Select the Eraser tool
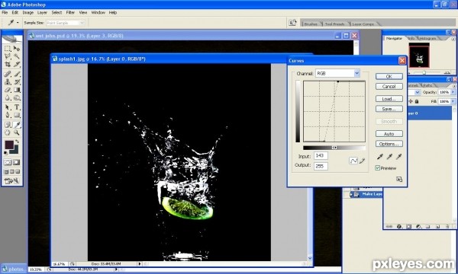This screenshot has height=274, width=458. point(8,90)
